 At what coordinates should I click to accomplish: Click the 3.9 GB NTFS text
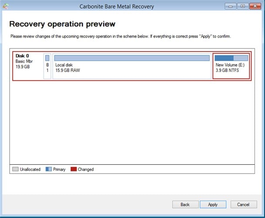228,70
